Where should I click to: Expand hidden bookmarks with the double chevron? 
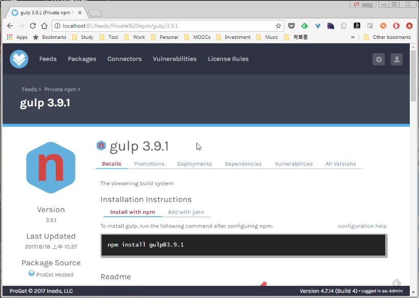352,37
